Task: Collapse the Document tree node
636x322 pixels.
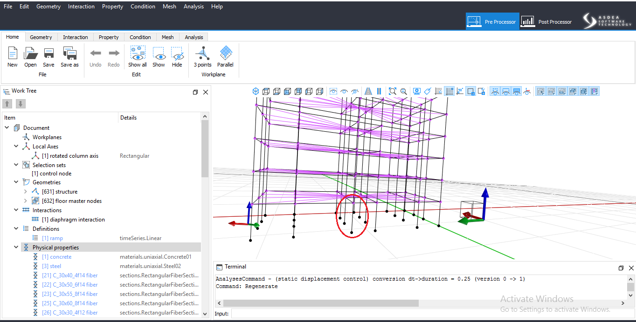Action: click(x=7, y=128)
